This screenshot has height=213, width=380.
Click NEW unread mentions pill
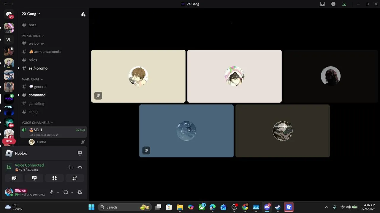[9, 141]
